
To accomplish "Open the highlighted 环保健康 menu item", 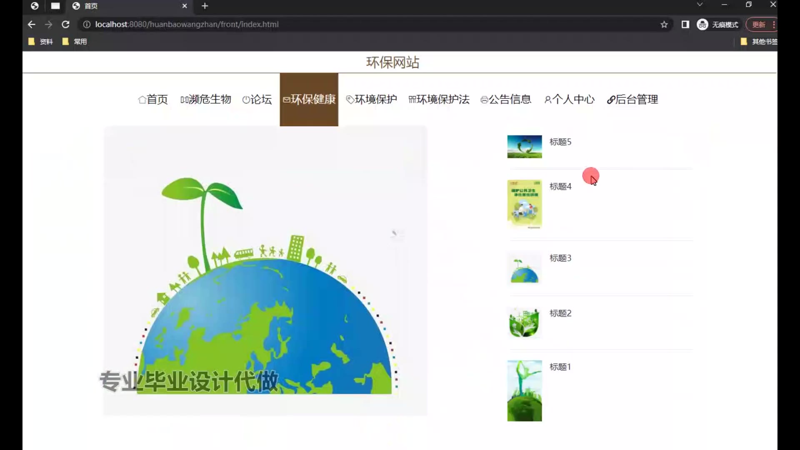I will pyautogui.click(x=309, y=100).
